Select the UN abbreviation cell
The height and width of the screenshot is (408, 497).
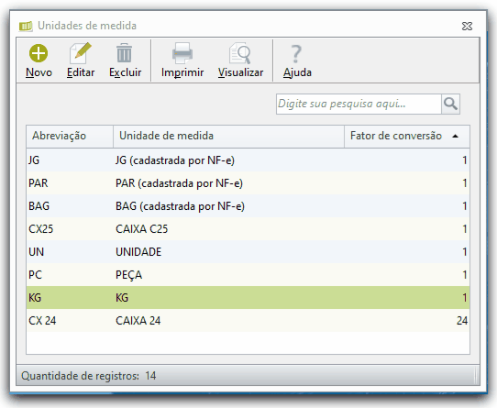[x=70, y=252]
